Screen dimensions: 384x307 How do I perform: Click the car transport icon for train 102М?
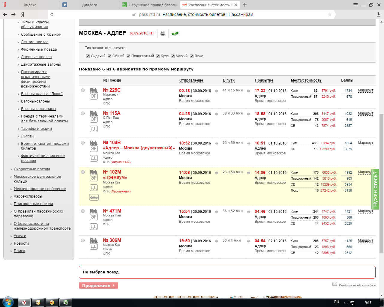click(94, 197)
